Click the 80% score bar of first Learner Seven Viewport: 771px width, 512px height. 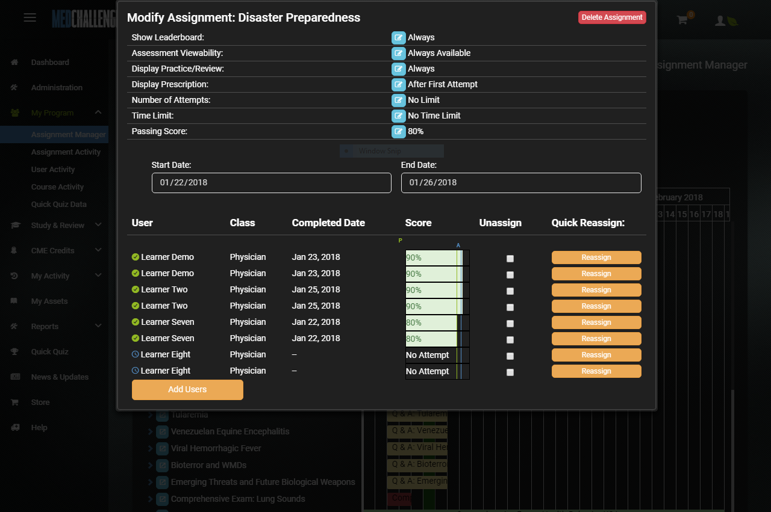click(437, 322)
